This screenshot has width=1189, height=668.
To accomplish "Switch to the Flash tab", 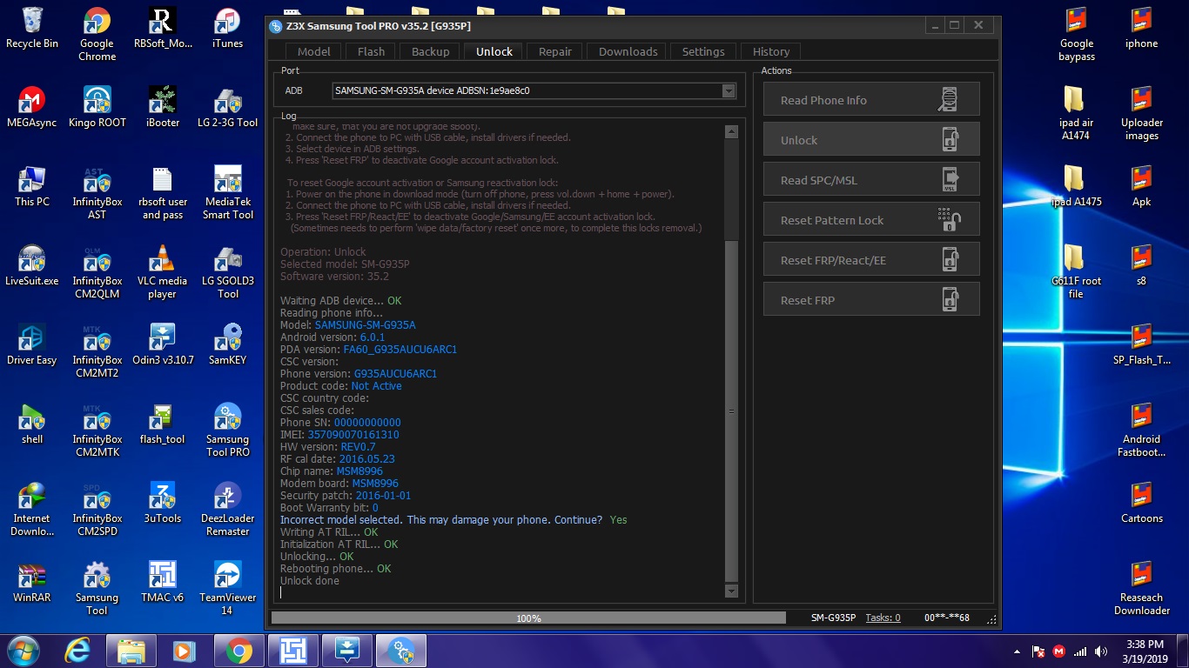I will click(x=371, y=51).
